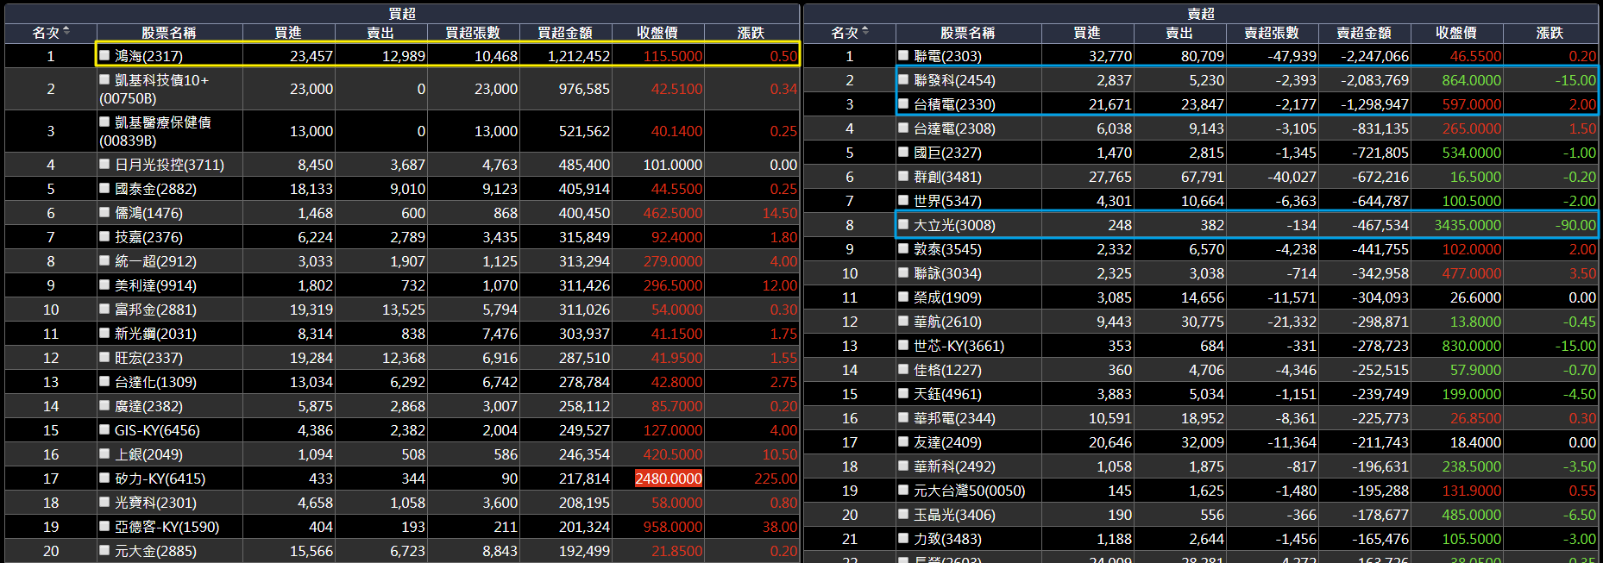1603x563 pixels.
Task: Check the 技嘉(2376) row checkbox
Action: pos(104,236)
